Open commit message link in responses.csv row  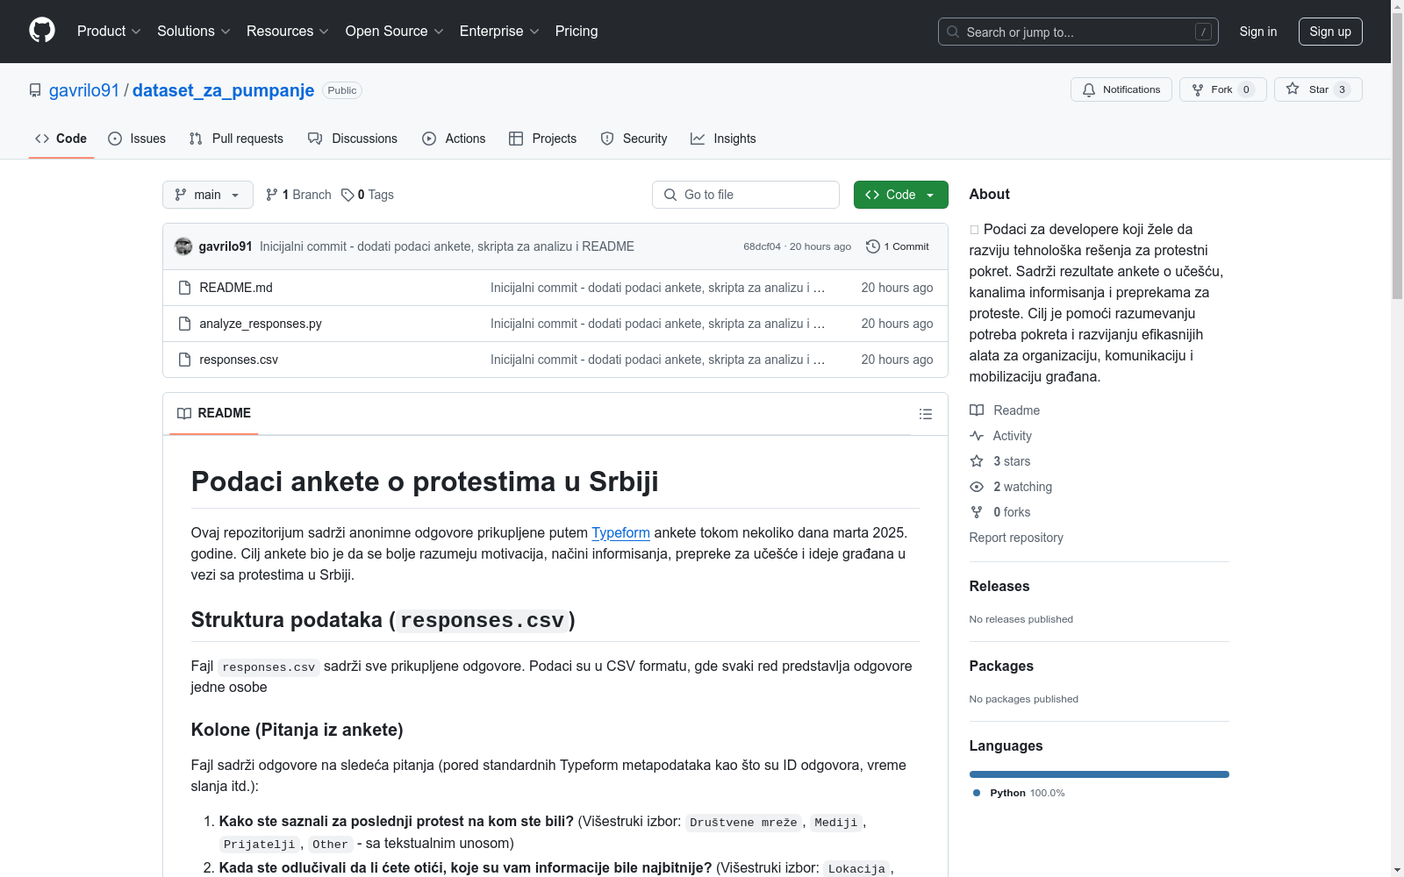(657, 360)
